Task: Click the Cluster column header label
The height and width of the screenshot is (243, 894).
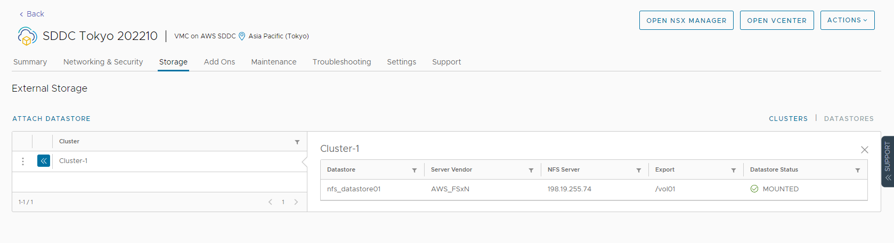Action: 69,141
